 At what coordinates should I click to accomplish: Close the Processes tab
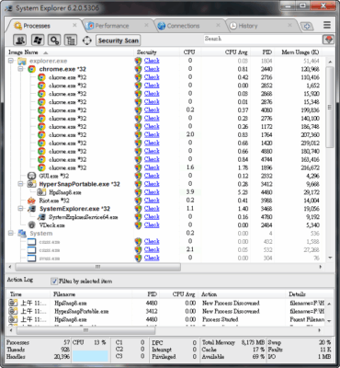coord(74,25)
